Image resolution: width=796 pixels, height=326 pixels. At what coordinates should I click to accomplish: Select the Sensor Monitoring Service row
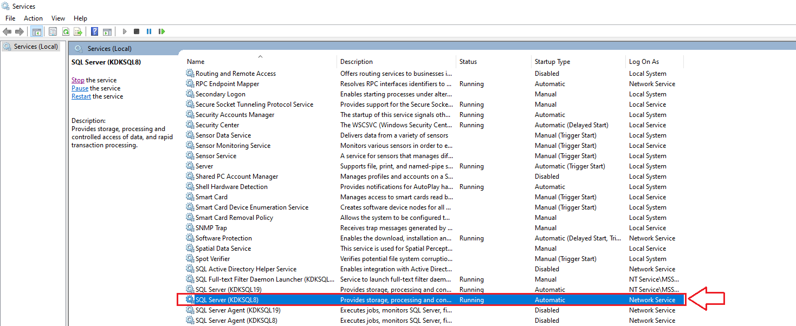(x=435, y=145)
